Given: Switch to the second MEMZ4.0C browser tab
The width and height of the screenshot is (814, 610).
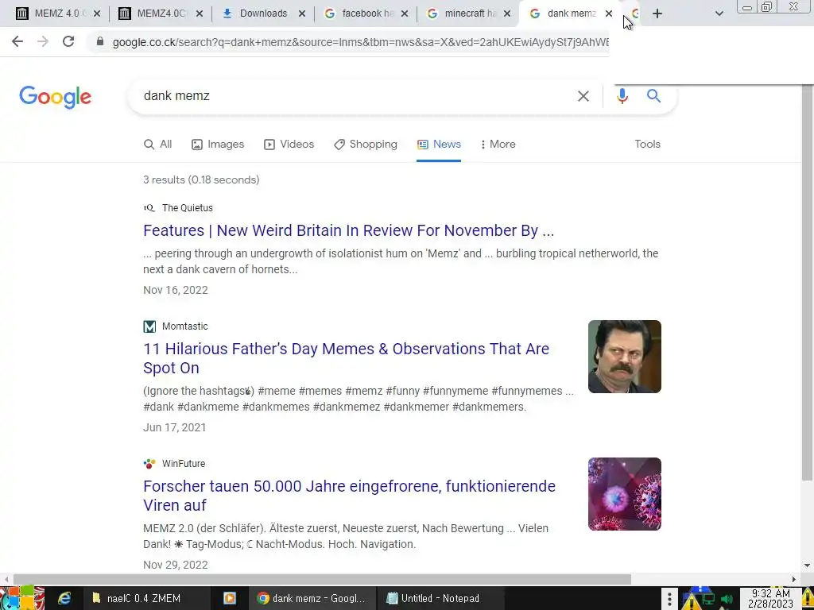Looking at the screenshot, I should tap(152, 14).
